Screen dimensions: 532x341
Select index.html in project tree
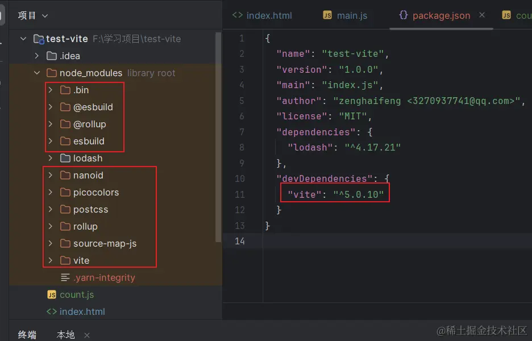pyautogui.click(x=82, y=311)
